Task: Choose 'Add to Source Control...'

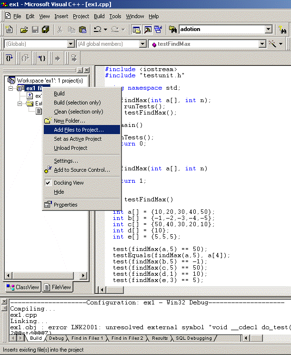Action: [x=82, y=170]
